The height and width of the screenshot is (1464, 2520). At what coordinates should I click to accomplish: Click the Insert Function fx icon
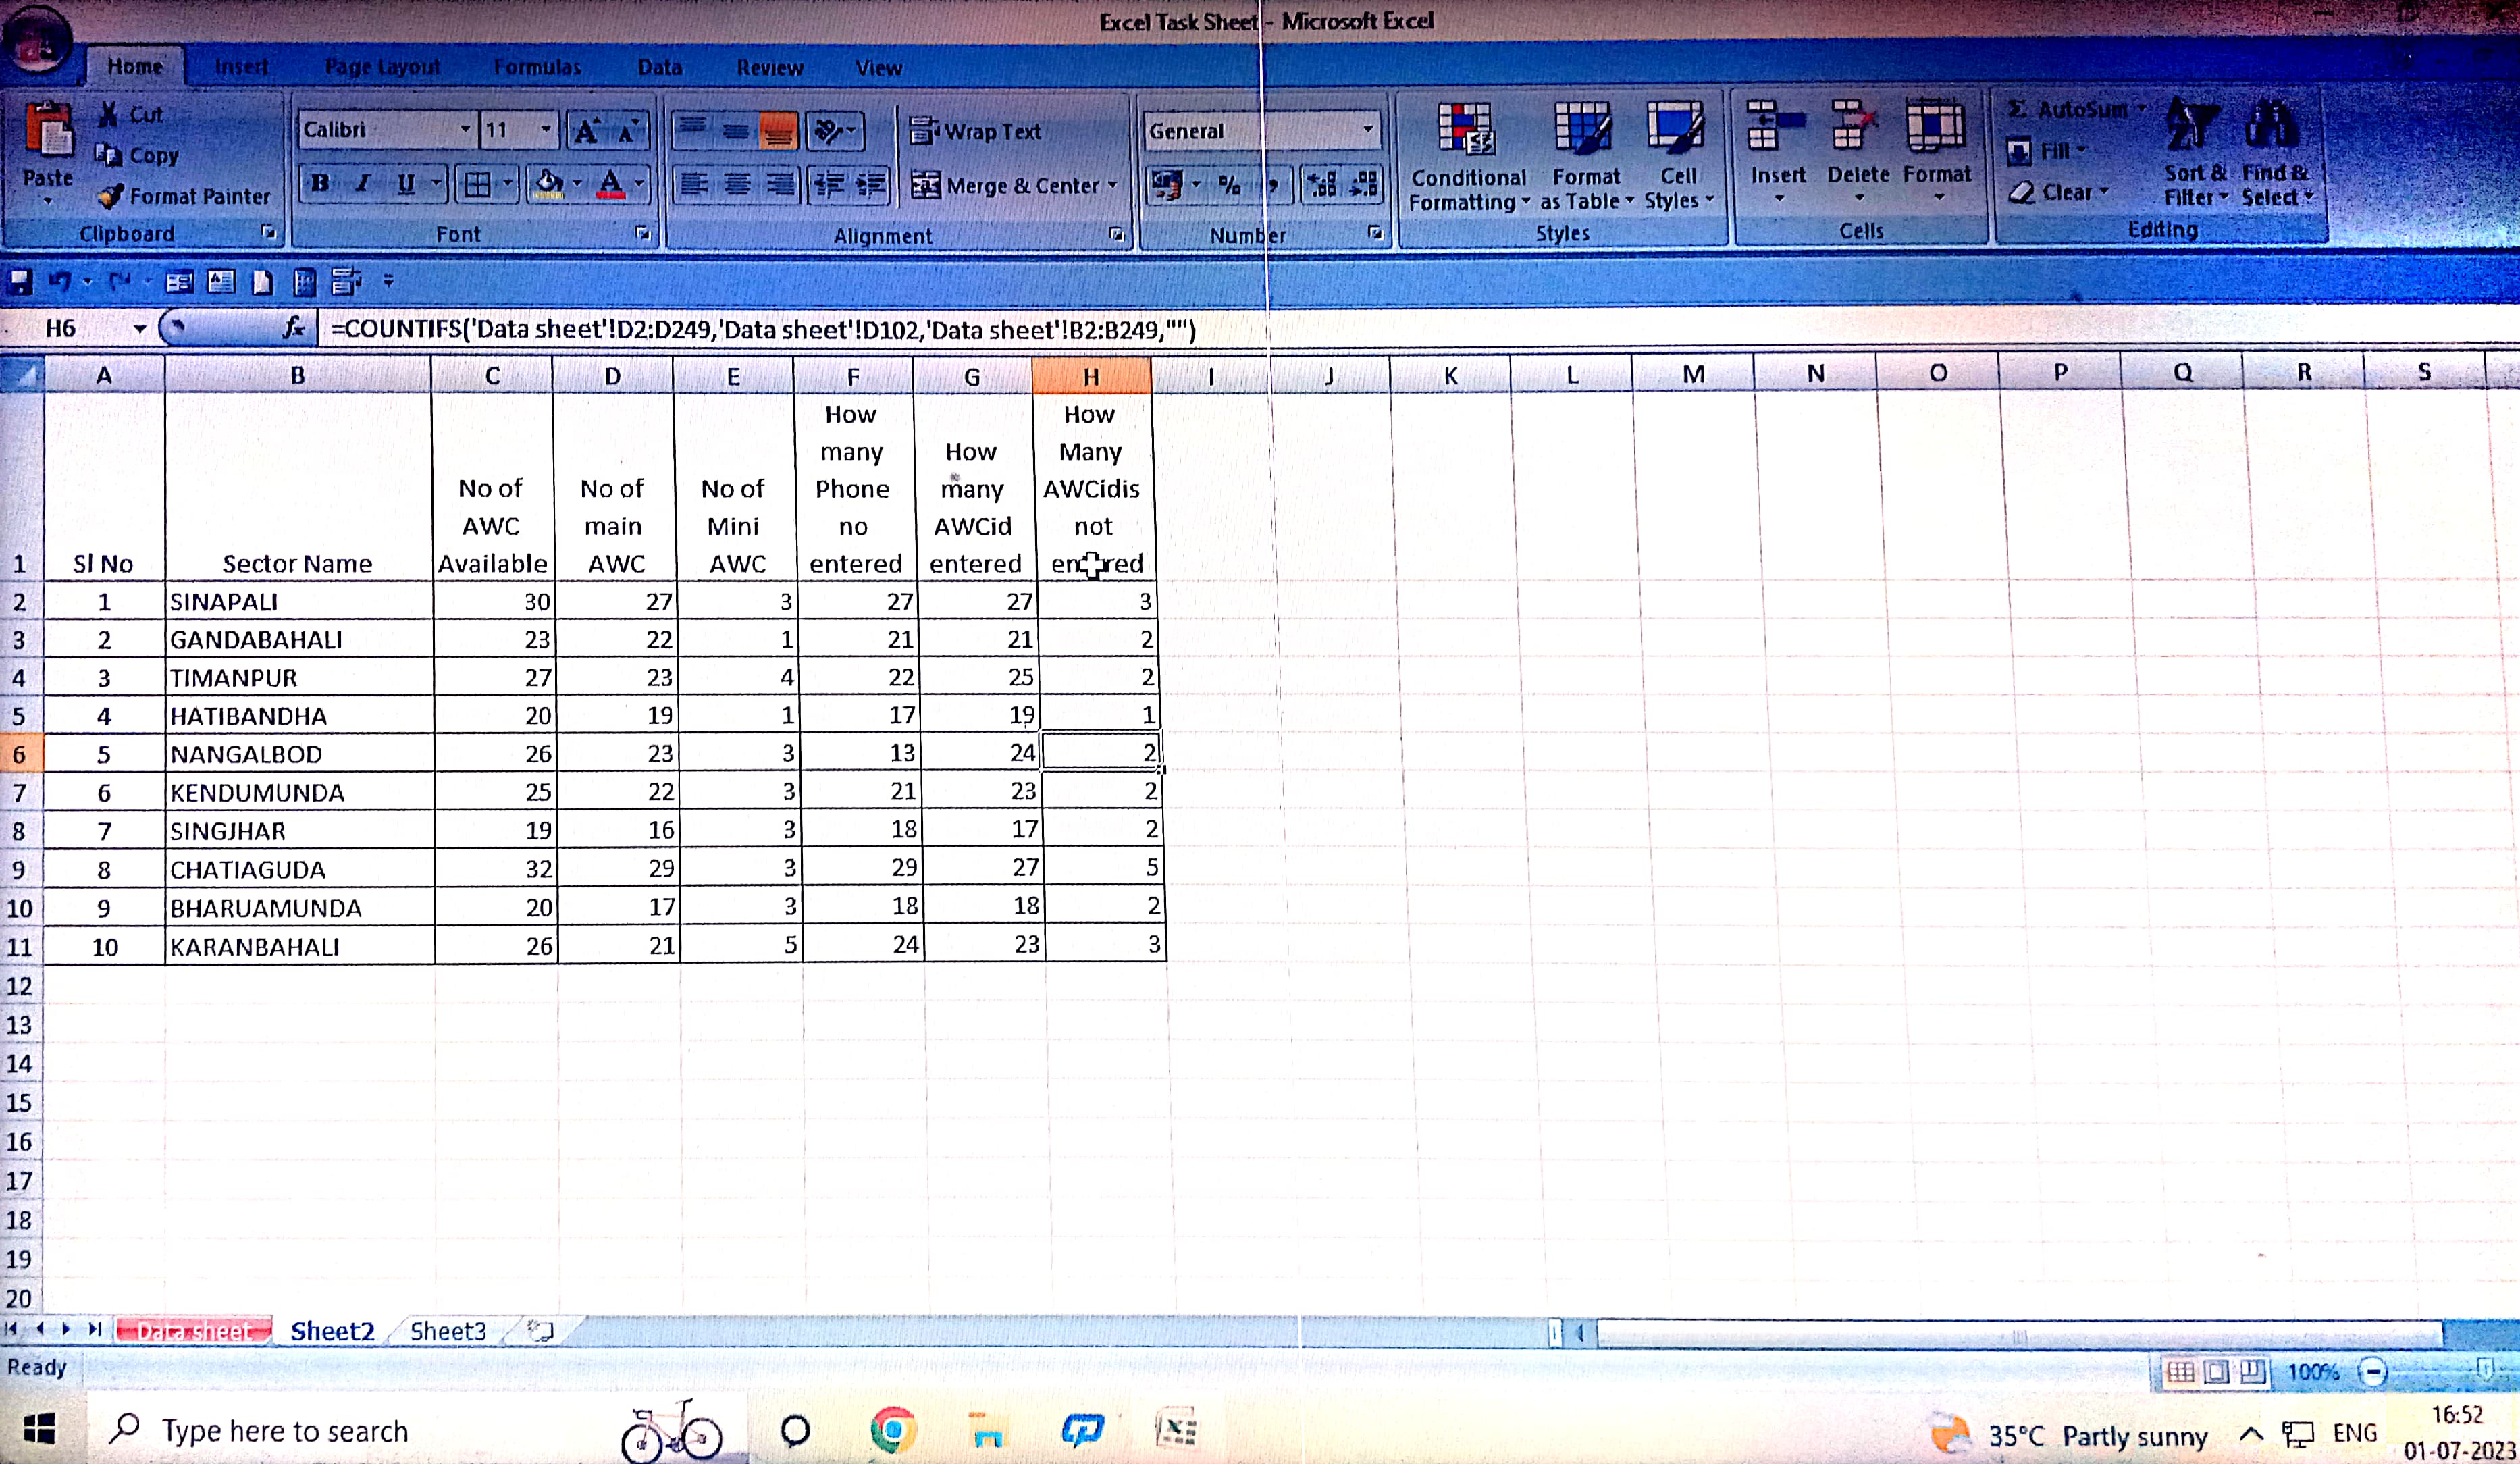(x=293, y=327)
